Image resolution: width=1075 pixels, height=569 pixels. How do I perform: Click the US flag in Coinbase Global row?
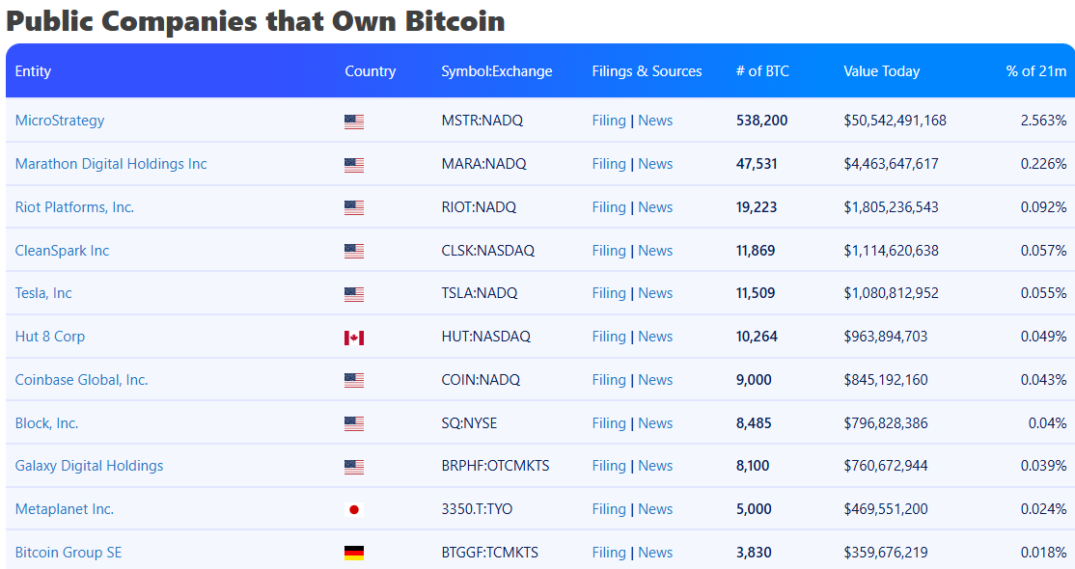[354, 381]
